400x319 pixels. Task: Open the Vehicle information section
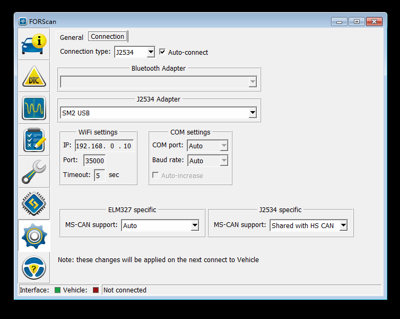click(34, 44)
